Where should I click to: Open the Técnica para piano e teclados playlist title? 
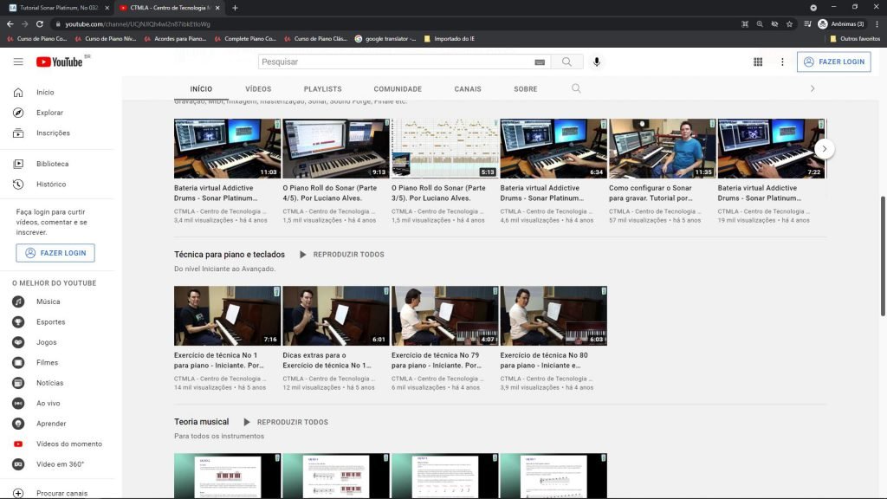229,255
